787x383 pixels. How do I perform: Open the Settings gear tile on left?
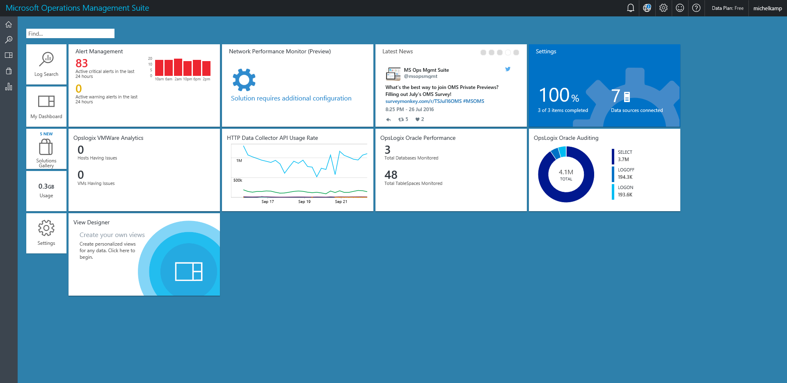(x=46, y=233)
